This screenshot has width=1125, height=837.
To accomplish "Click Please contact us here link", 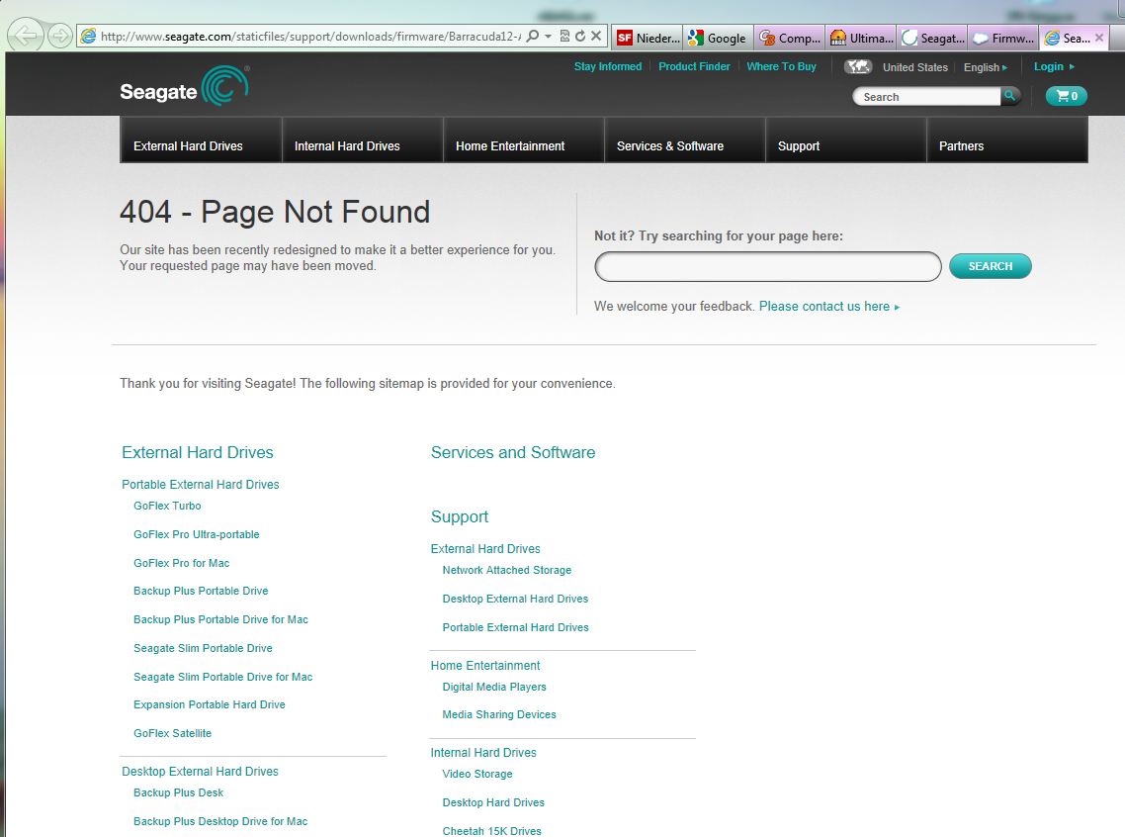I will pyautogui.click(x=828, y=307).
